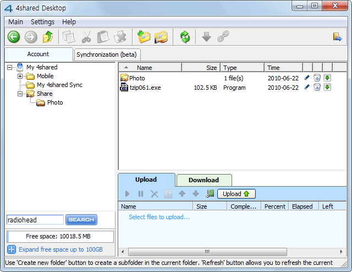Click the green notebook settings icon in upload bar
352x272 pixels.
210,194
